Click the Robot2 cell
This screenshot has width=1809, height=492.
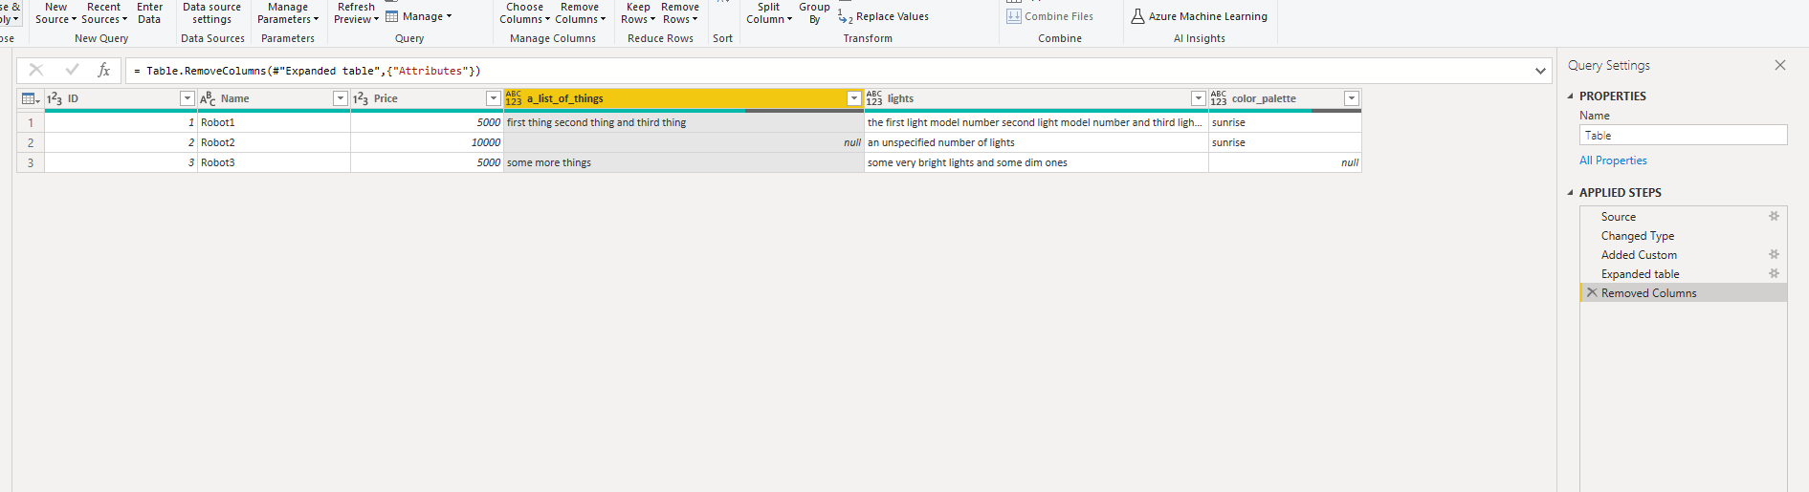coord(274,142)
